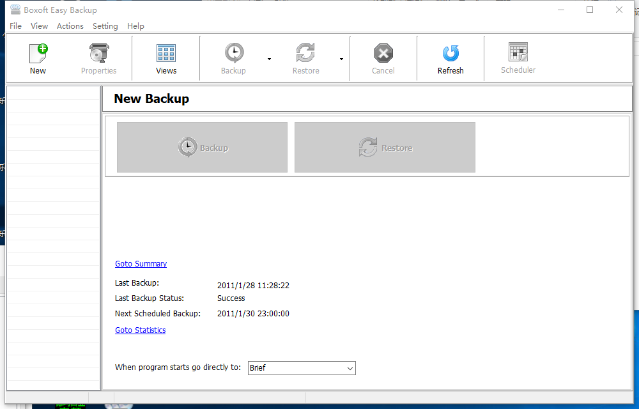Viewport: 639px width, 409px height.
Task: Follow the Goto Summary link
Action: click(x=141, y=263)
